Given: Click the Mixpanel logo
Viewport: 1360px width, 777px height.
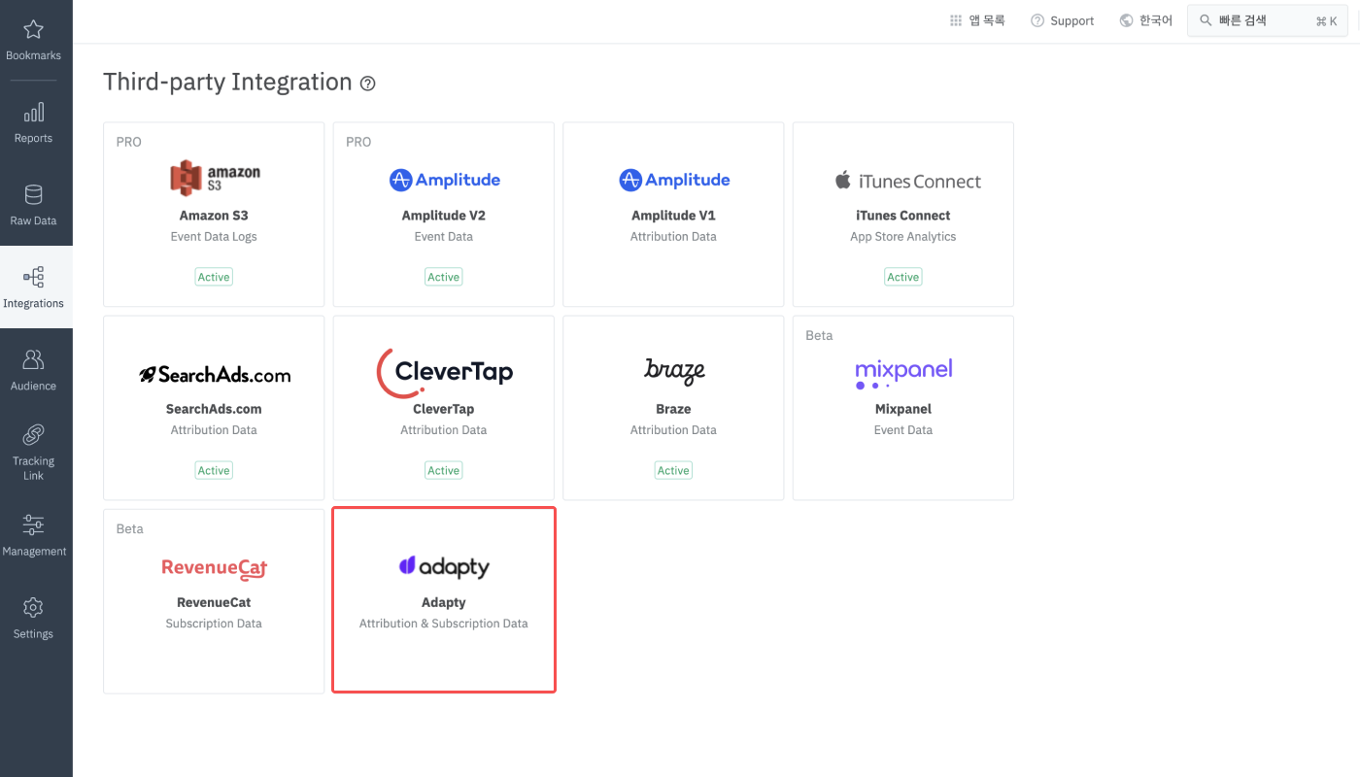Looking at the screenshot, I should [x=903, y=373].
